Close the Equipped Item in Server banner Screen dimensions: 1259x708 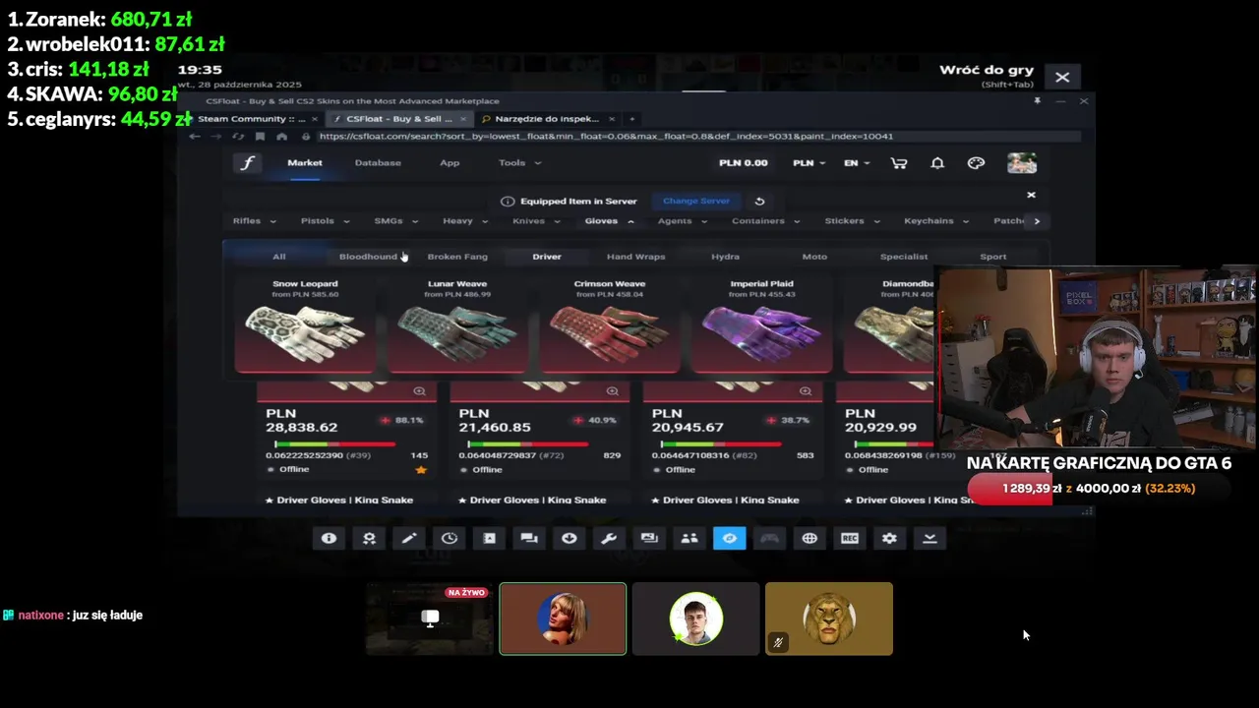click(x=1031, y=195)
